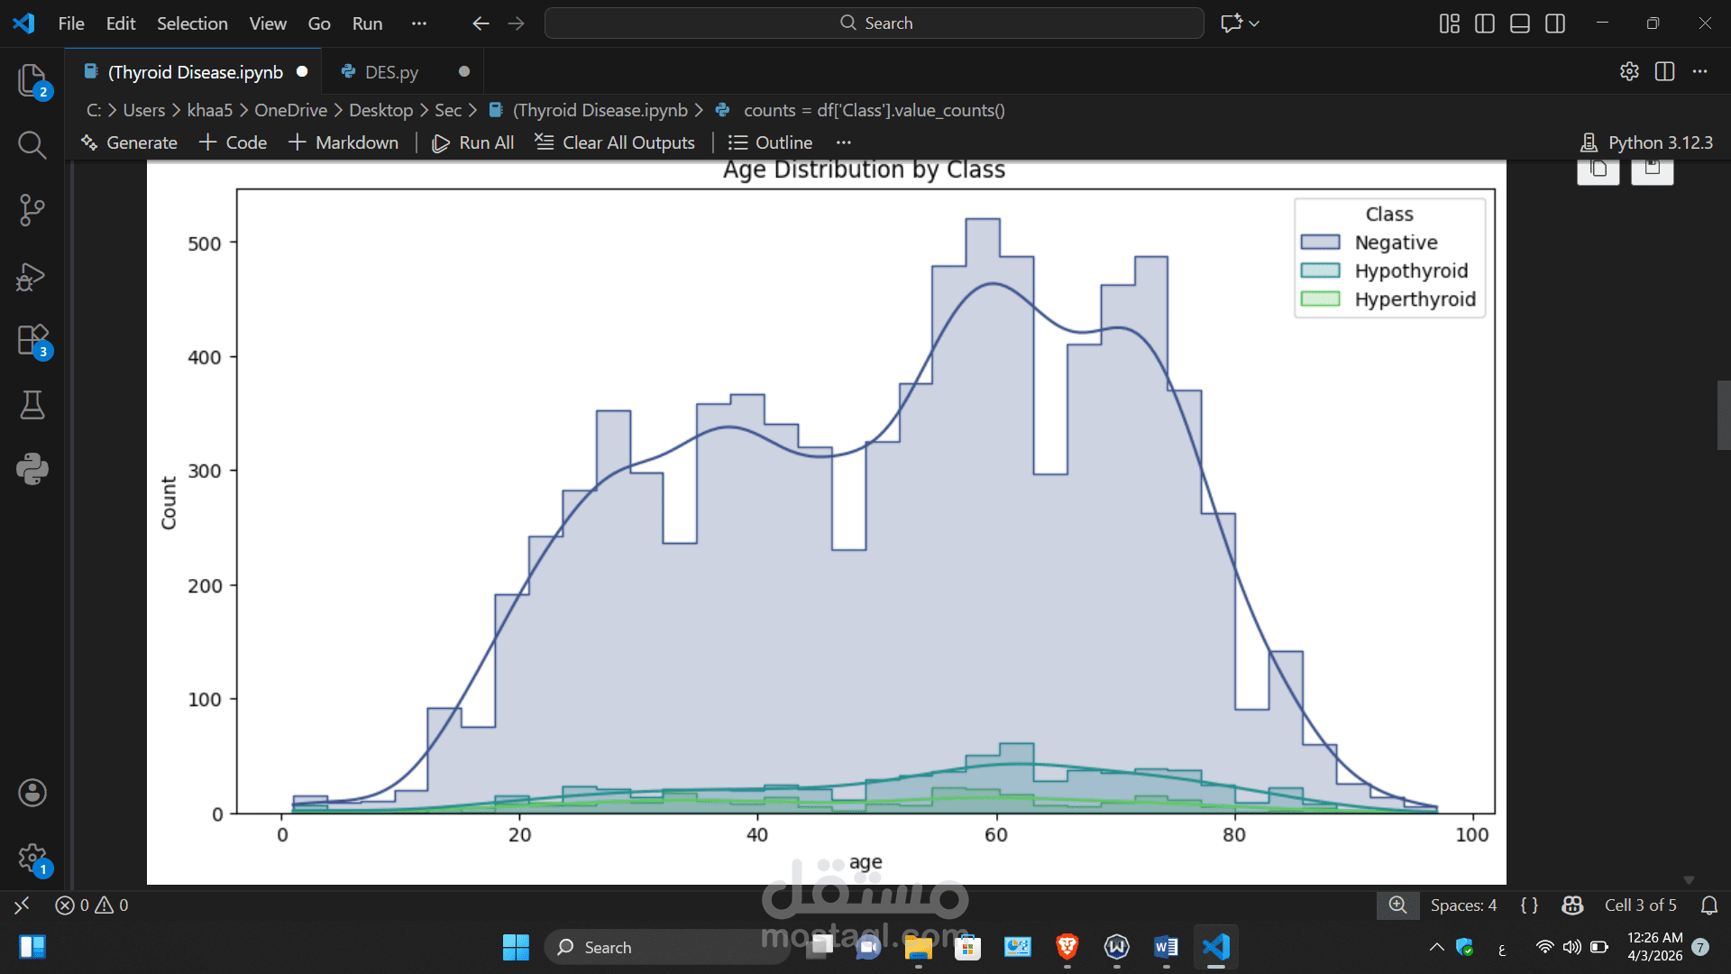Click the Negative class legend swatch

tap(1320, 243)
